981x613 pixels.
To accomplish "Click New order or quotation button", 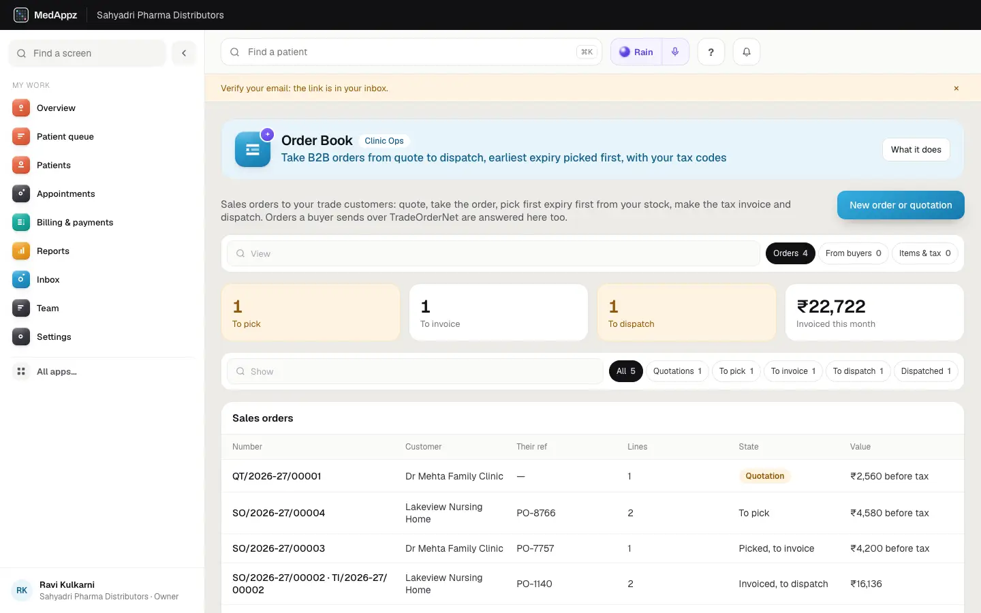I will (x=901, y=205).
